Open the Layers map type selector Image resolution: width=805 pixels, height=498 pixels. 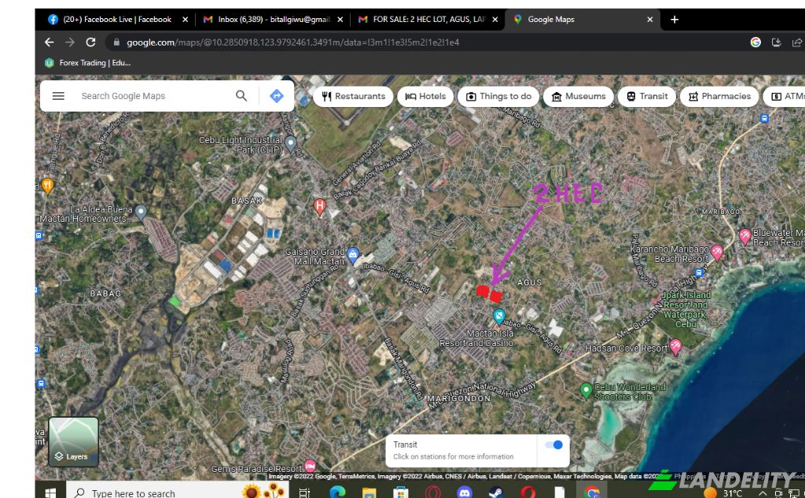[x=73, y=441]
